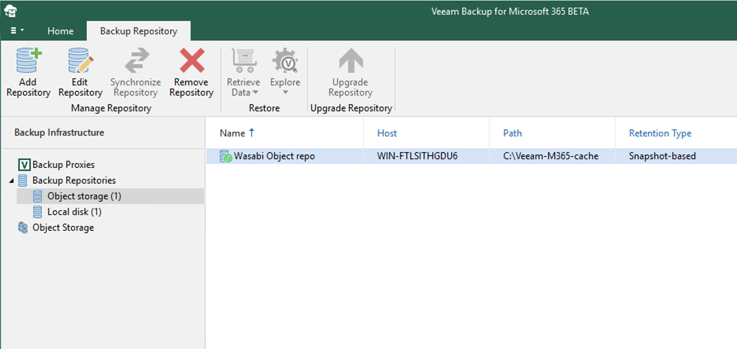Collapse the Backup Repositories tree node
The image size is (737, 349).
(x=11, y=180)
